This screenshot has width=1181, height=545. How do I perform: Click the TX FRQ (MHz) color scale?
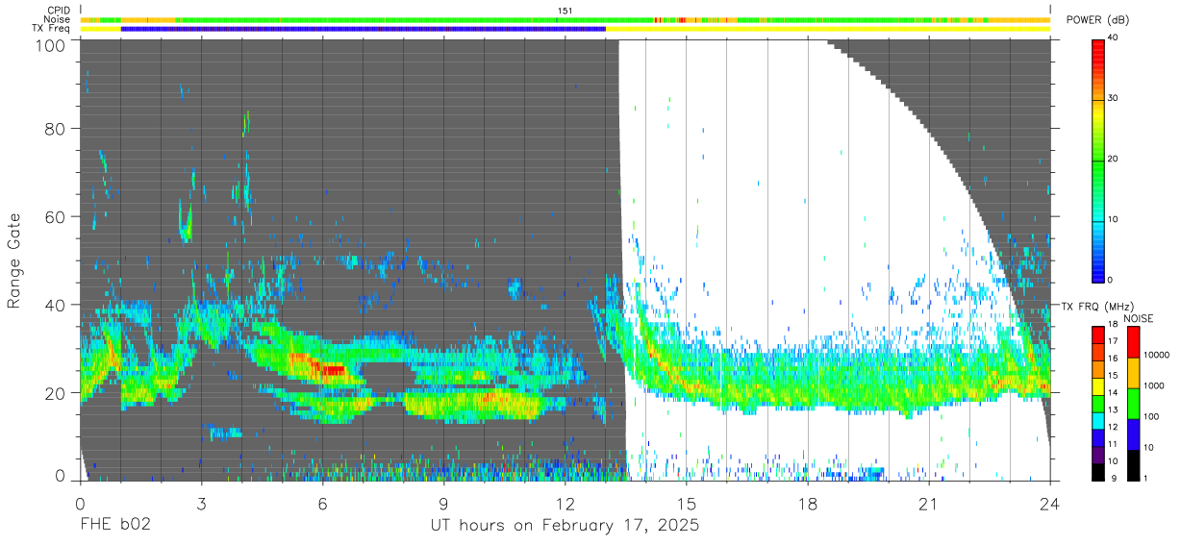click(x=1098, y=402)
